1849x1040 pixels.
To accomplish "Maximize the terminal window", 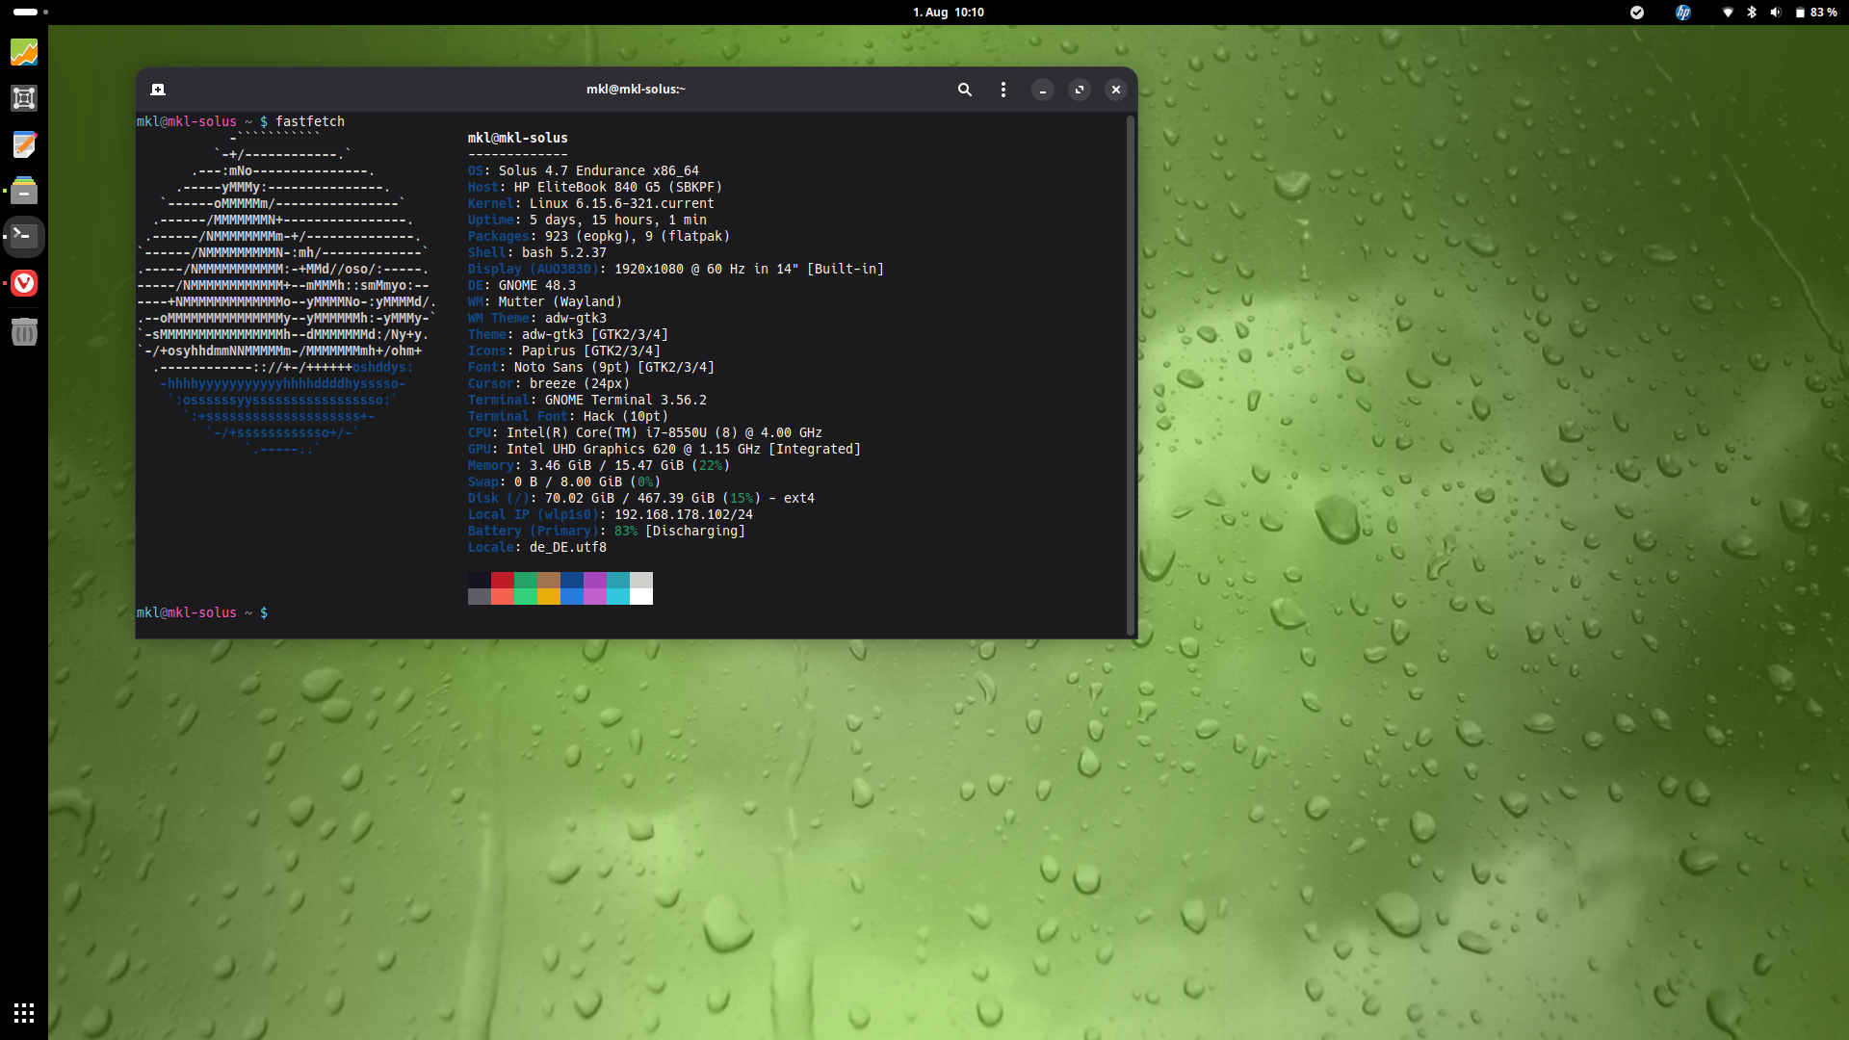I will click(x=1080, y=90).
